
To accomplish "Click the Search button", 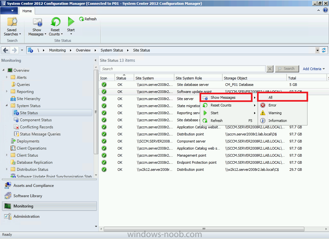I will (287, 69).
